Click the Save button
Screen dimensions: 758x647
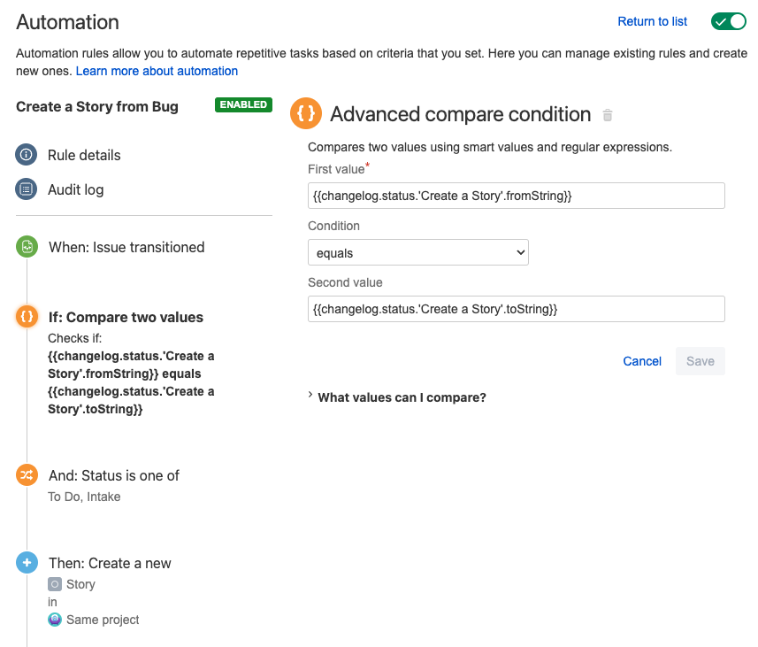click(x=701, y=361)
